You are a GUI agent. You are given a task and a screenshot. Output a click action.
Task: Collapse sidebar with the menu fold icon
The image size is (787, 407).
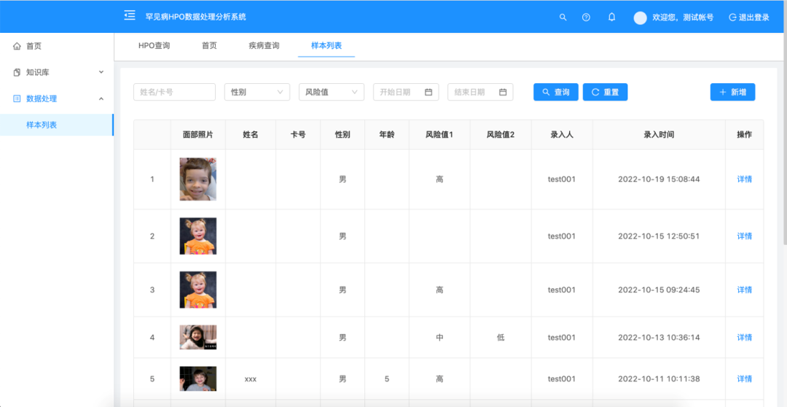[130, 15]
